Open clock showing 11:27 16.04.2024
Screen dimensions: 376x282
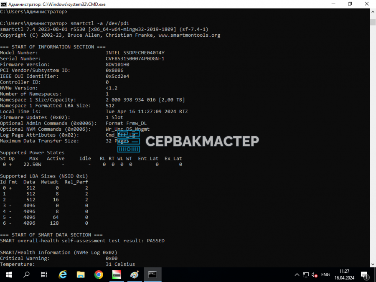click(344, 274)
